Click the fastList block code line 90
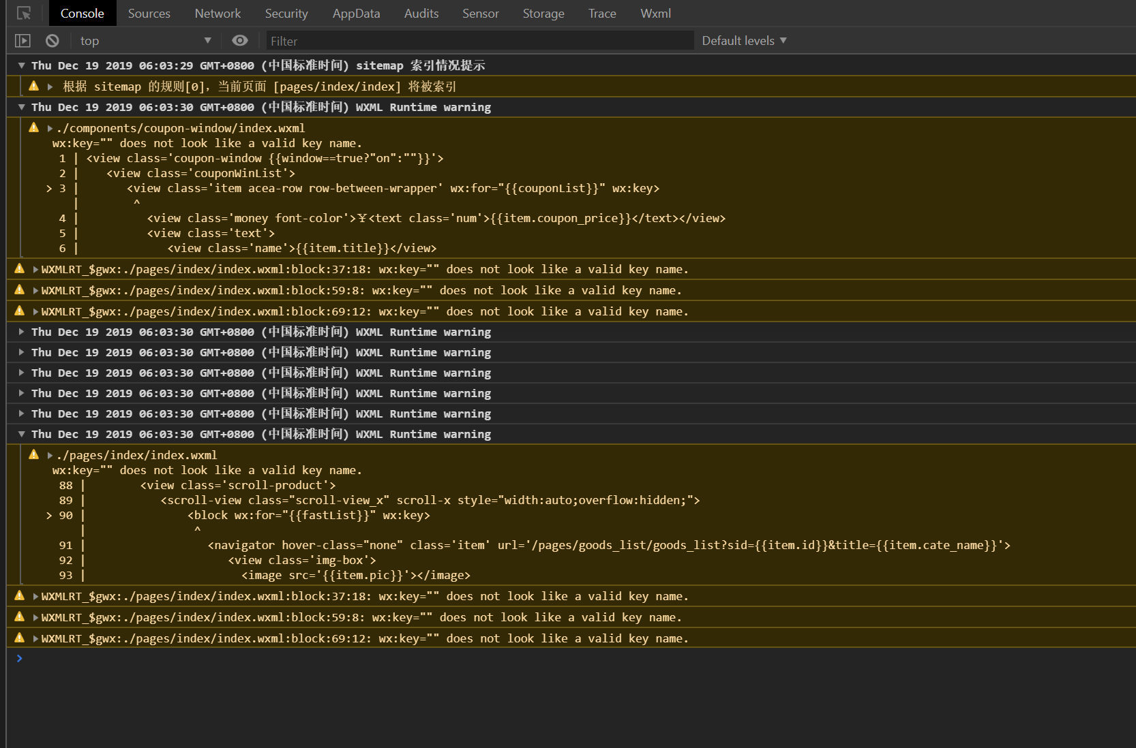Screen dimensions: 1136x748 tap(309, 515)
